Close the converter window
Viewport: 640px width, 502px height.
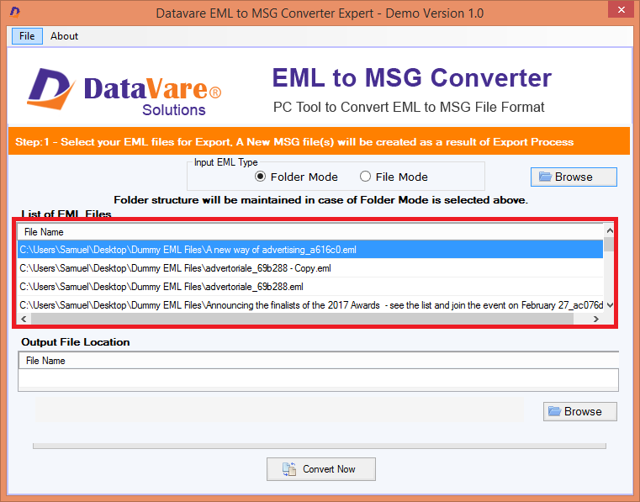tap(621, 10)
